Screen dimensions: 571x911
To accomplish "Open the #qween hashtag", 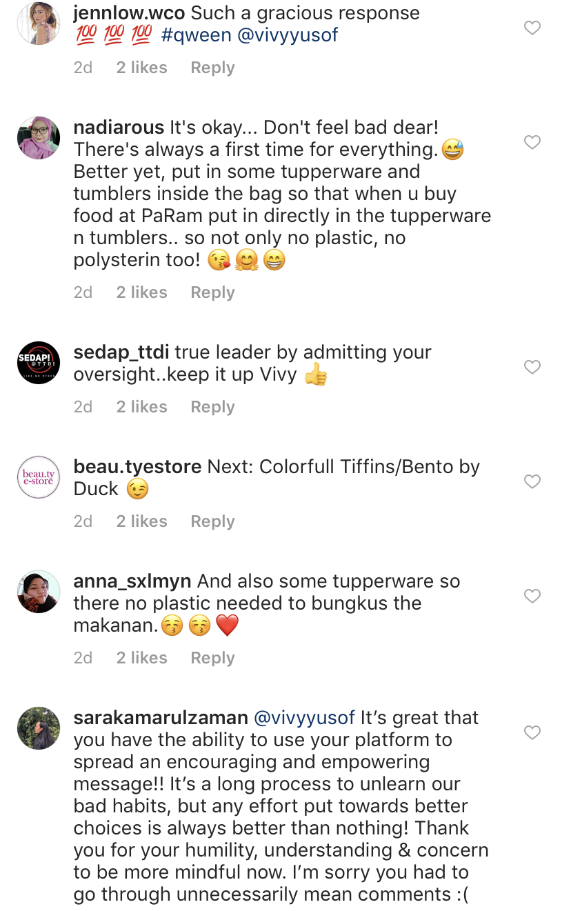I will pyautogui.click(x=196, y=35).
